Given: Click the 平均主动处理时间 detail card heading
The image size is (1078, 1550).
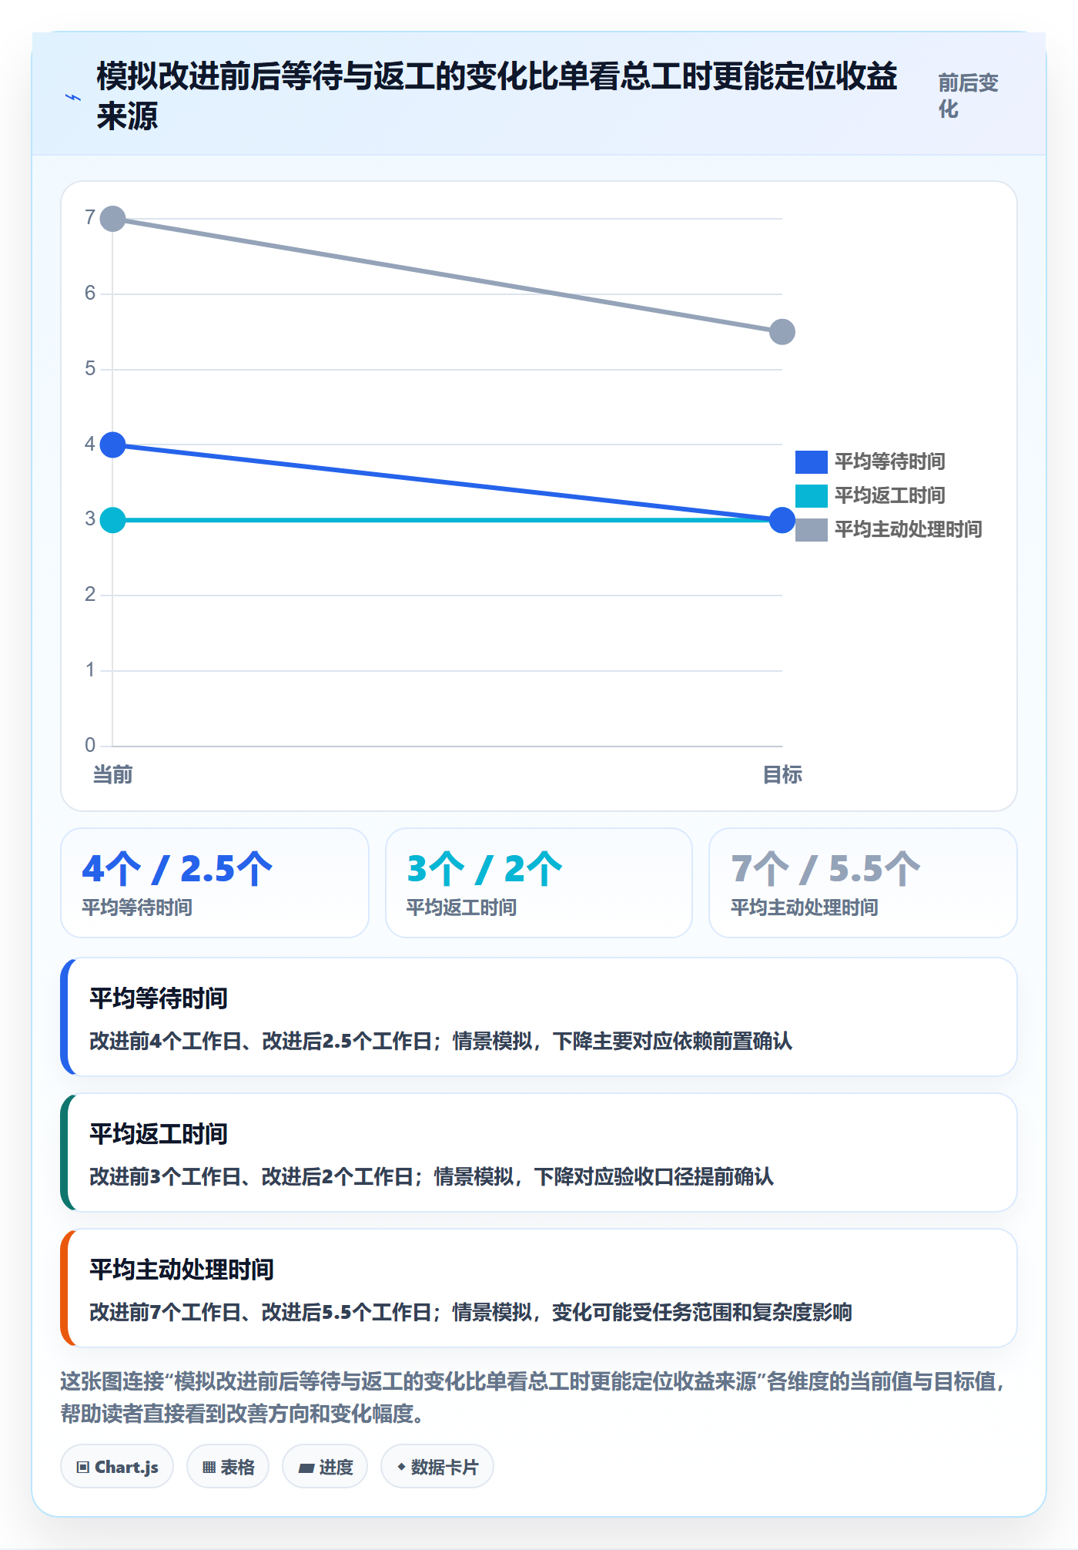Looking at the screenshot, I should 182,1270.
